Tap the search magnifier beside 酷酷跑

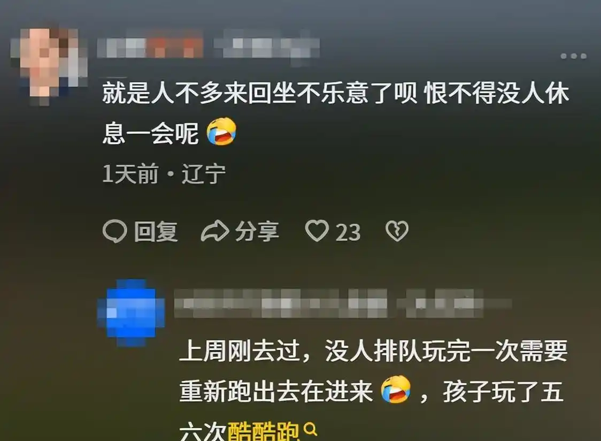pos(310,429)
